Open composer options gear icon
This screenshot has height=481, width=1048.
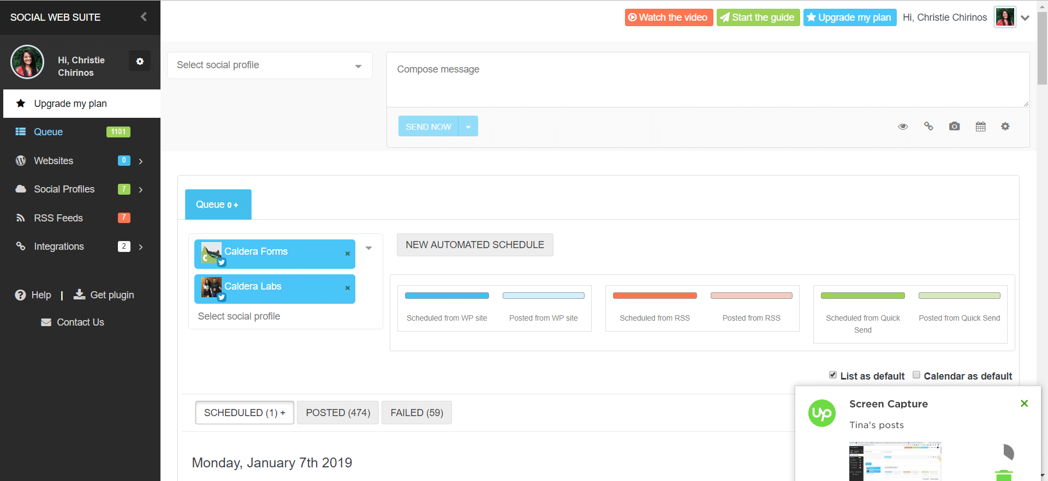tap(1005, 126)
